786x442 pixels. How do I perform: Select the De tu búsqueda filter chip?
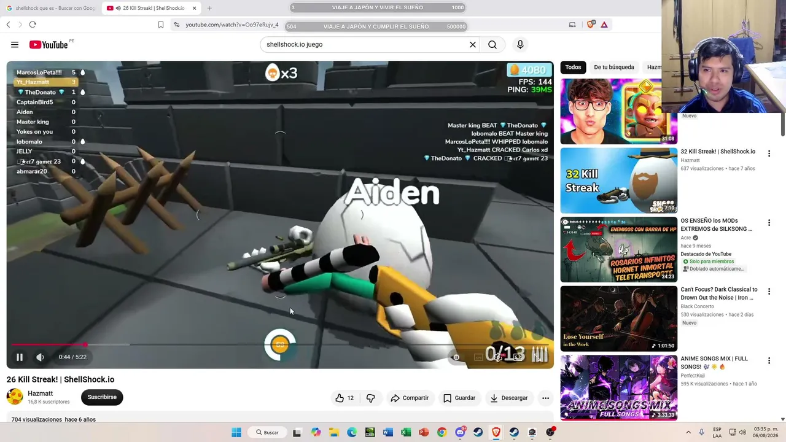click(614, 67)
